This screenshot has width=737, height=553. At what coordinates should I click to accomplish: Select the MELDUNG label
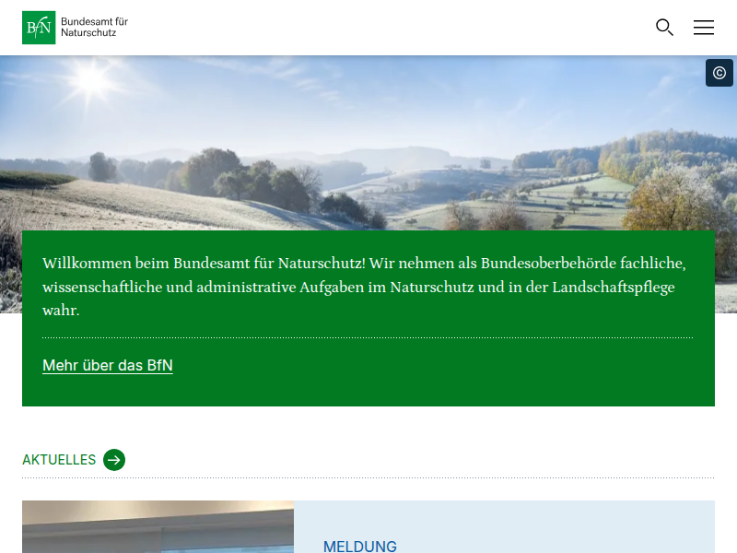pyautogui.click(x=360, y=547)
